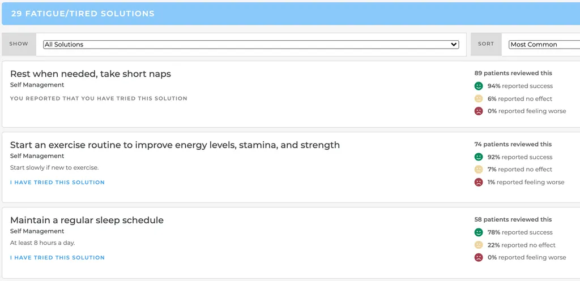The width and height of the screenshot is (580, 281).
Task: Click red sad face for exercise routine
Action: [x=479, y=182]
